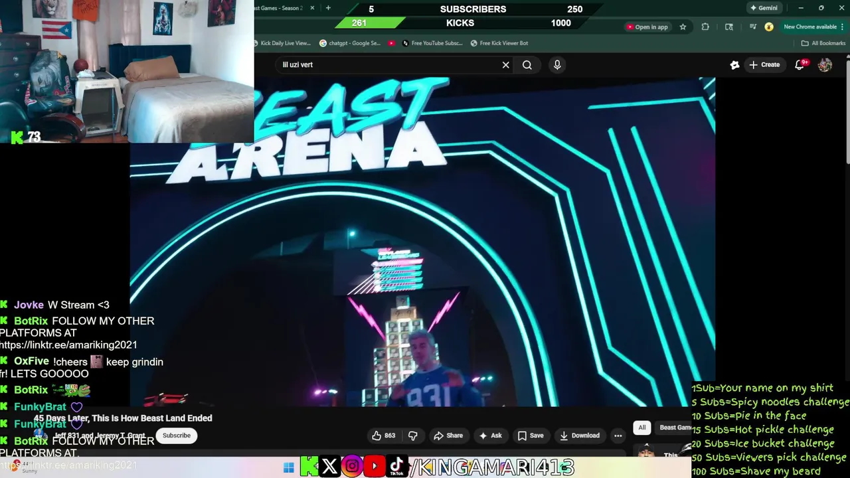850x478 pixels.
Task: Open the Chrome three-dot menu
Action: pyautogui.click(x=843, y=27)
